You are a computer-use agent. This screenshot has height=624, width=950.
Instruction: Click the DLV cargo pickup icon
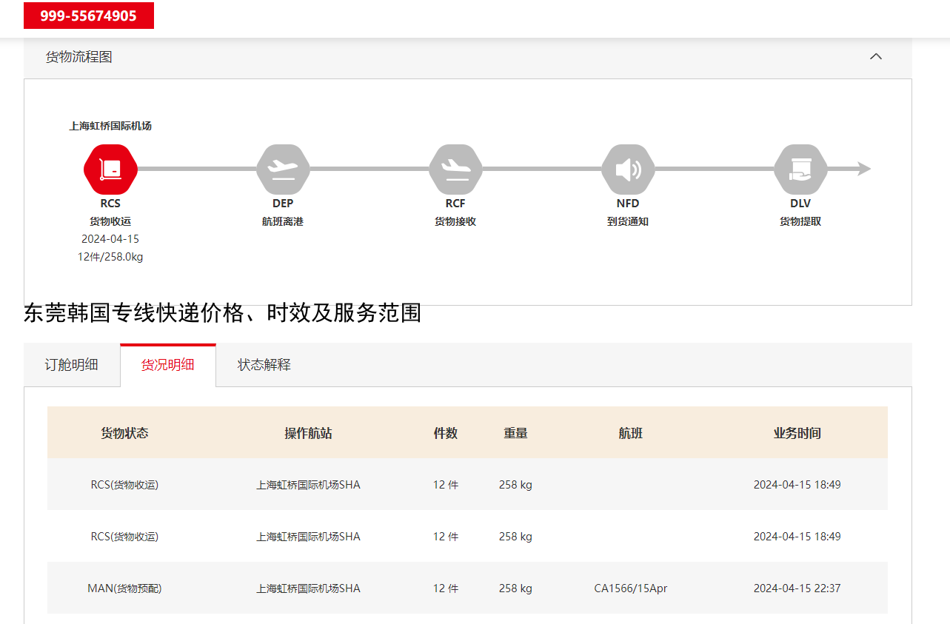[800, 170]
